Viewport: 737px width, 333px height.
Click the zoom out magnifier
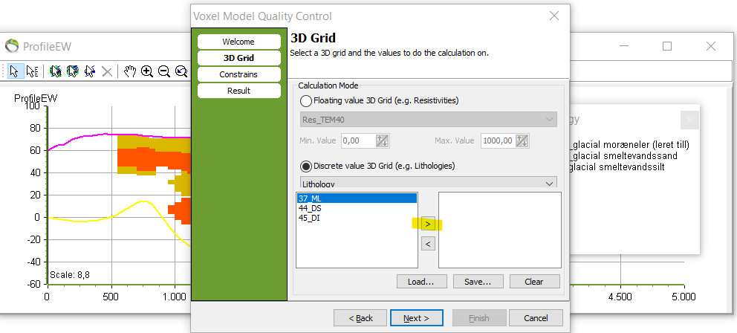(x=163, y=71)
